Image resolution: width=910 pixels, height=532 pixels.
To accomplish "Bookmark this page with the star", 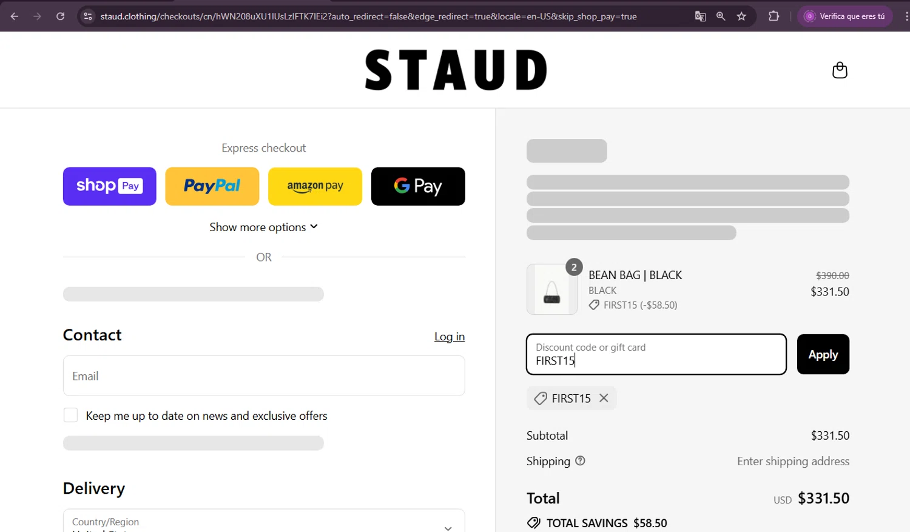I will point(741,16).
